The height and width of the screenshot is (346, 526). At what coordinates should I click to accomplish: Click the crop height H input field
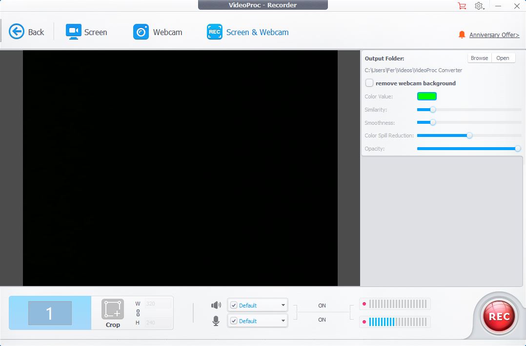pyautogui.click(x=158, y=323)
